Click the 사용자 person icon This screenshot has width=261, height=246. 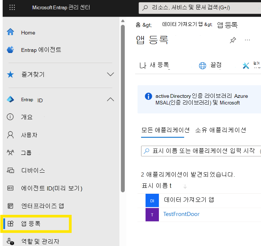pyautogui.click(x=10, y=135)
